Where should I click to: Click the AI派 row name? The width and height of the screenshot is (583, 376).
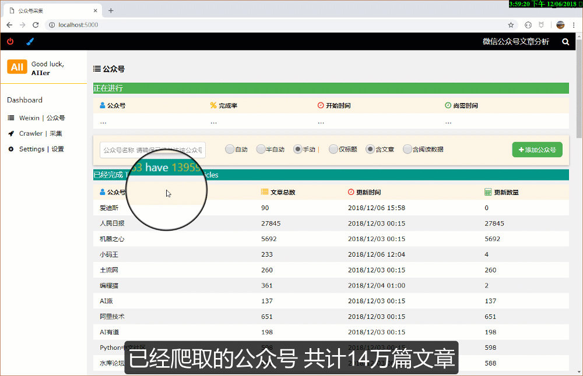click(106, 301)
